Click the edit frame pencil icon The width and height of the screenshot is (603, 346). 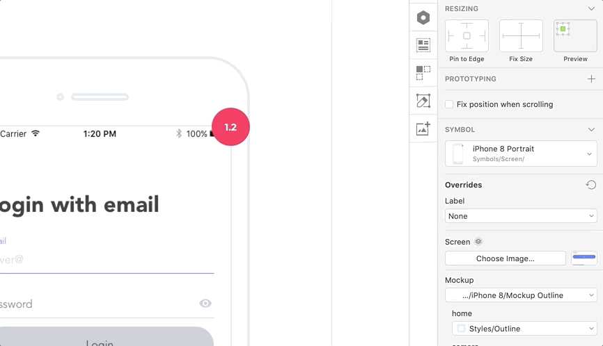click(423, 101)
